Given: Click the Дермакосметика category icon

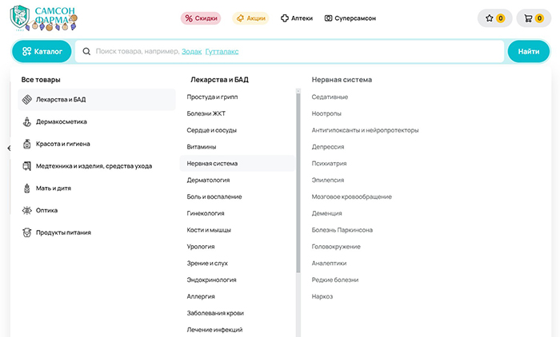Looking at the screenshot, I should tap(27, 122).
